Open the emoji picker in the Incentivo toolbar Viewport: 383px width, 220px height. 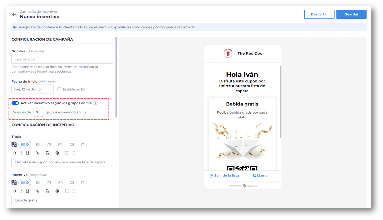point(57,191)
